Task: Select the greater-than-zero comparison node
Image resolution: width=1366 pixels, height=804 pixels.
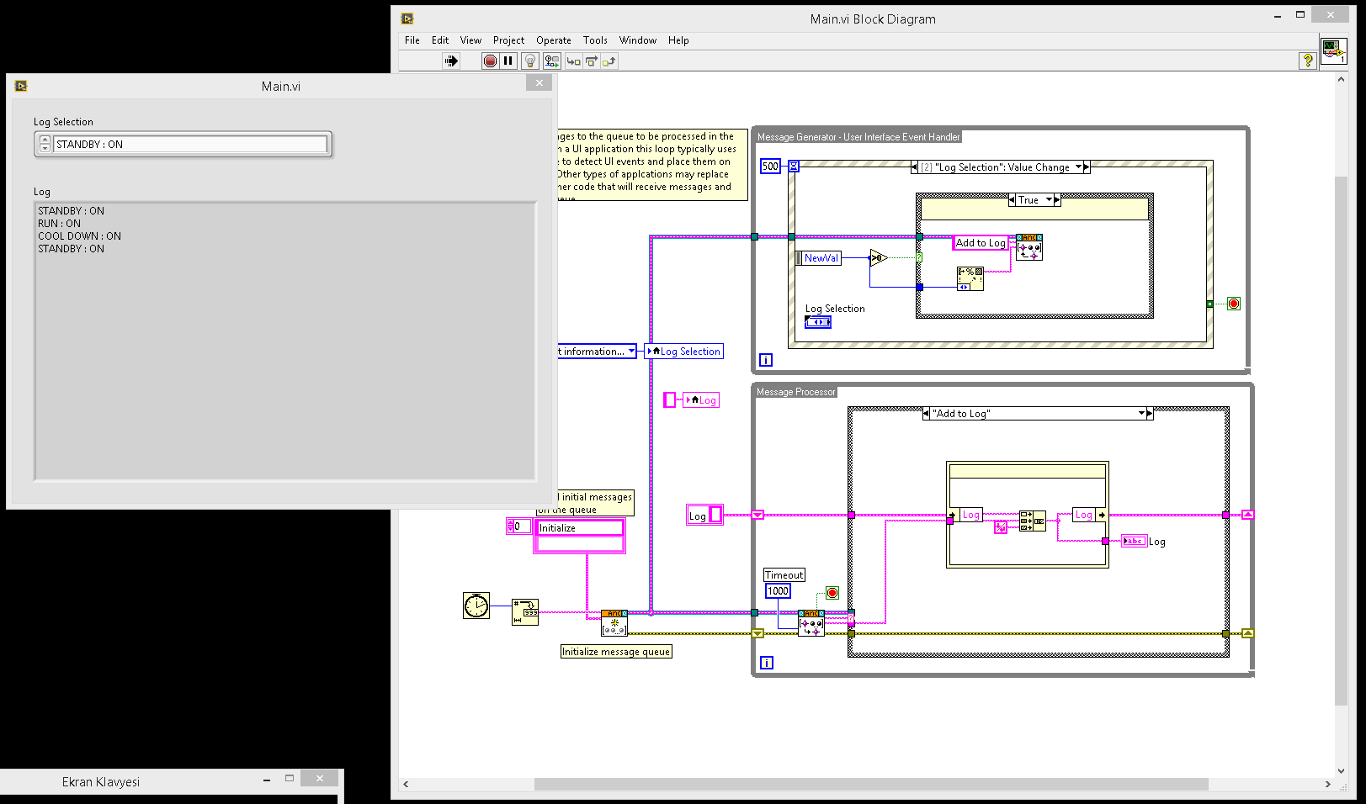Action: click(879, 258)
